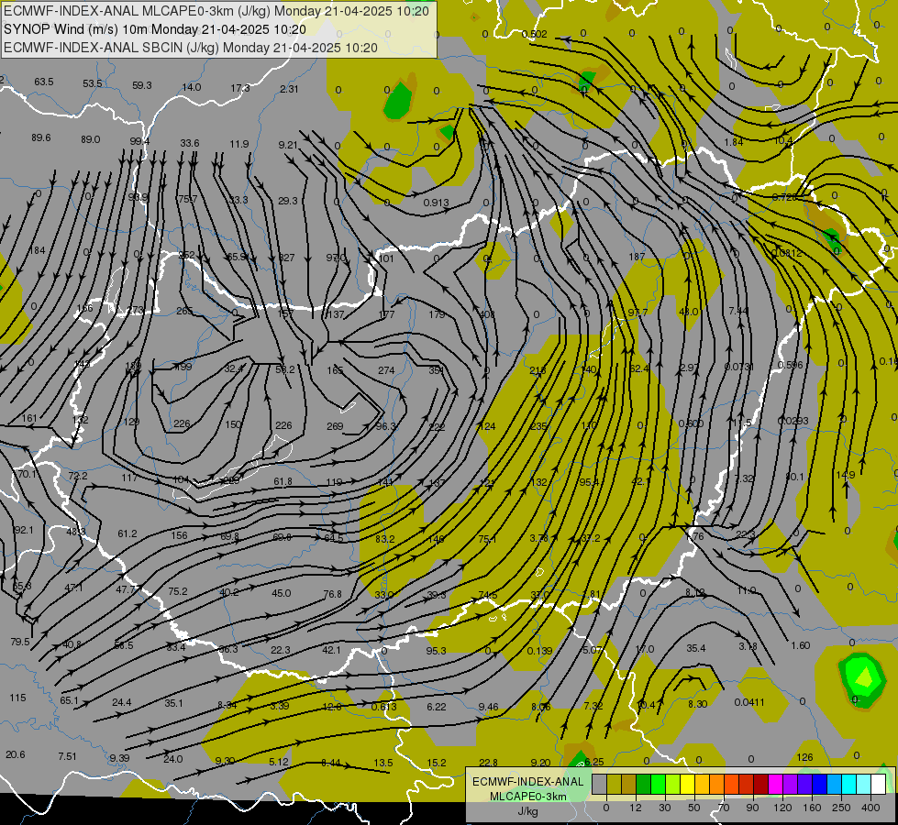Click the map value 0.0411
This screenshot has height=825, width=898.
(x=749, y=702)
